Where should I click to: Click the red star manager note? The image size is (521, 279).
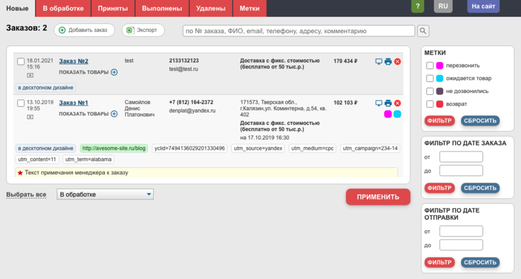[x=206, y=172]
